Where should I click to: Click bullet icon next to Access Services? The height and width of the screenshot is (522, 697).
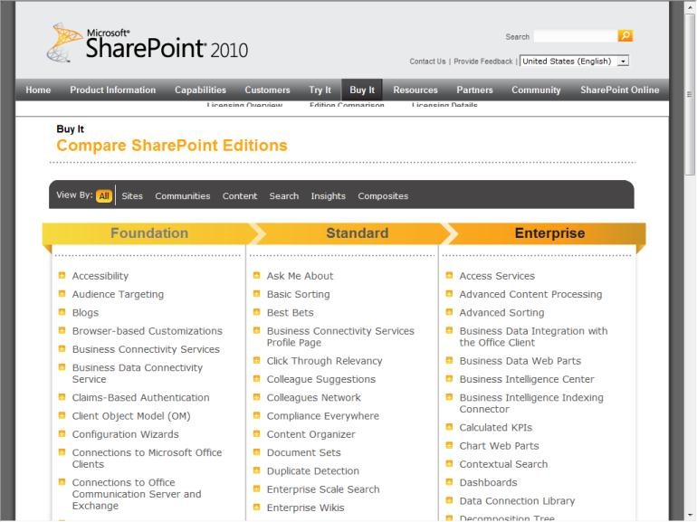tap(449, 275)
